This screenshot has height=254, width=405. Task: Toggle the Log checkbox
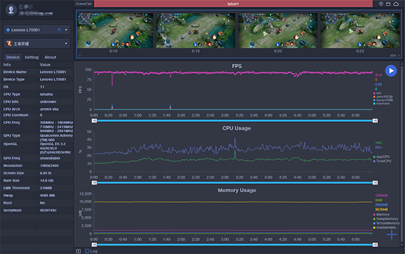pyautogui.click(x=87, y=251)
